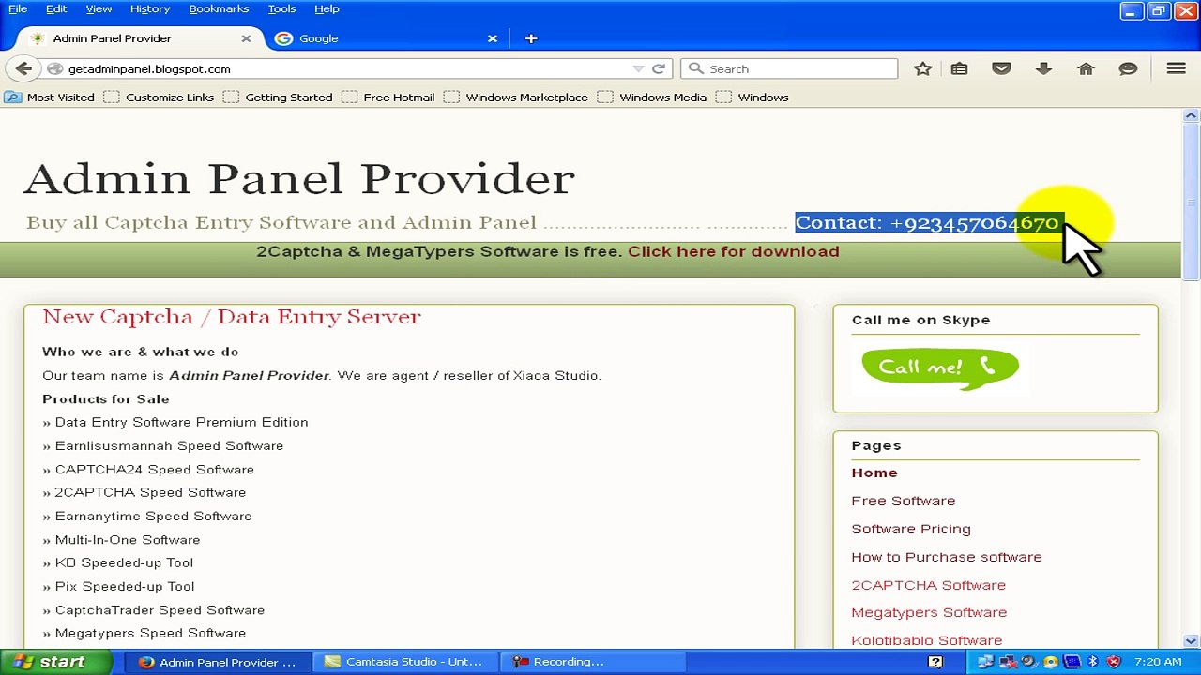Go to the Firefox Home page
1201x675 pixels.
click(x=1086, y=68)
